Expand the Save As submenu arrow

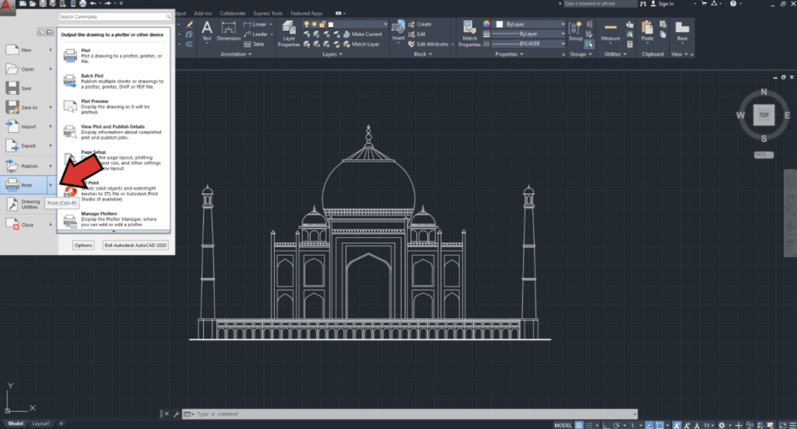(x=51, y=107)
